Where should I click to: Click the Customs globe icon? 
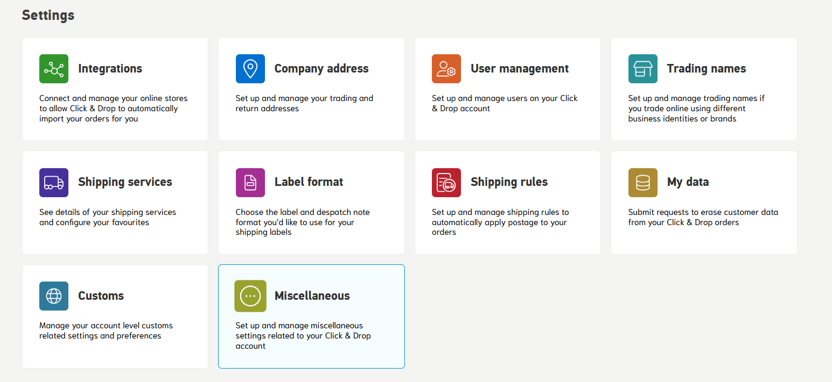[x=54, y=296]
